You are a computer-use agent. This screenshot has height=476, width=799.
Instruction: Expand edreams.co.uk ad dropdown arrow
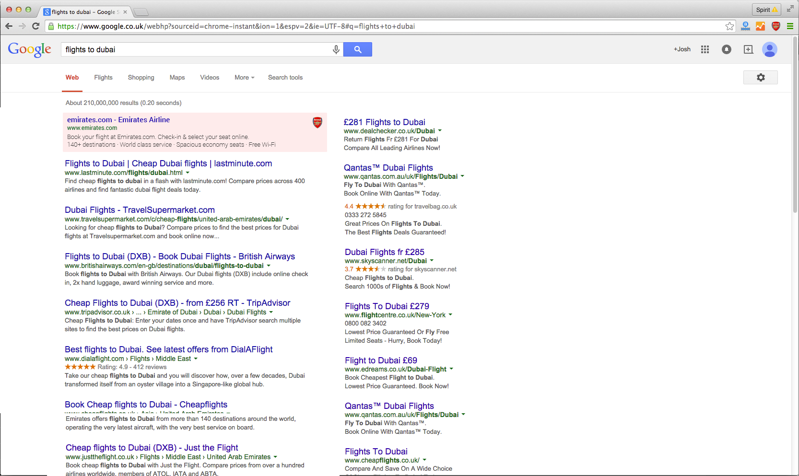451,369
